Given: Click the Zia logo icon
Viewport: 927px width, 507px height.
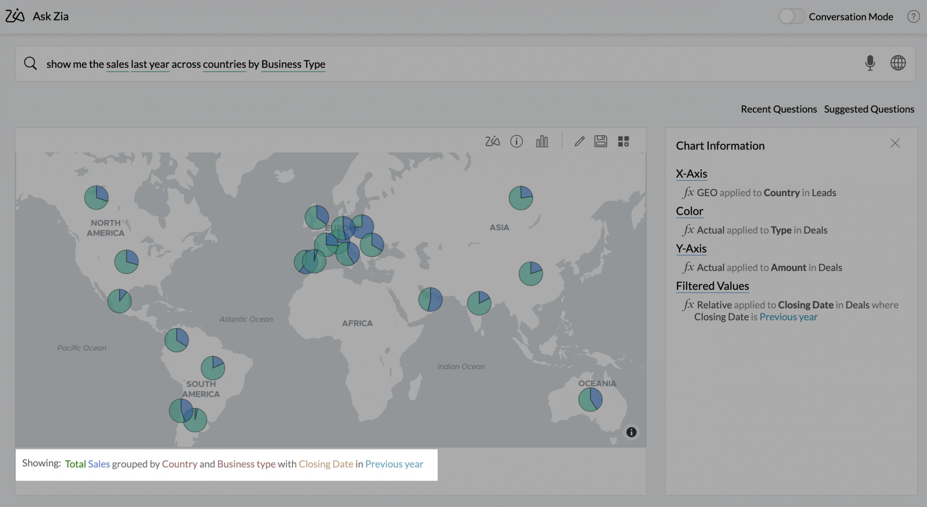Looking at the screenshot, I should [15, 16].
